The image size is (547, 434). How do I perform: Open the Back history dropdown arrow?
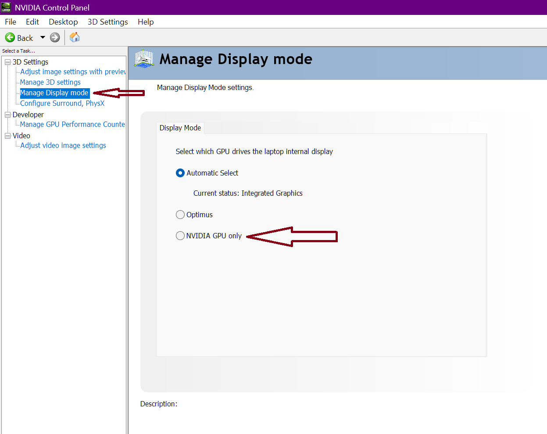point(43,38)
